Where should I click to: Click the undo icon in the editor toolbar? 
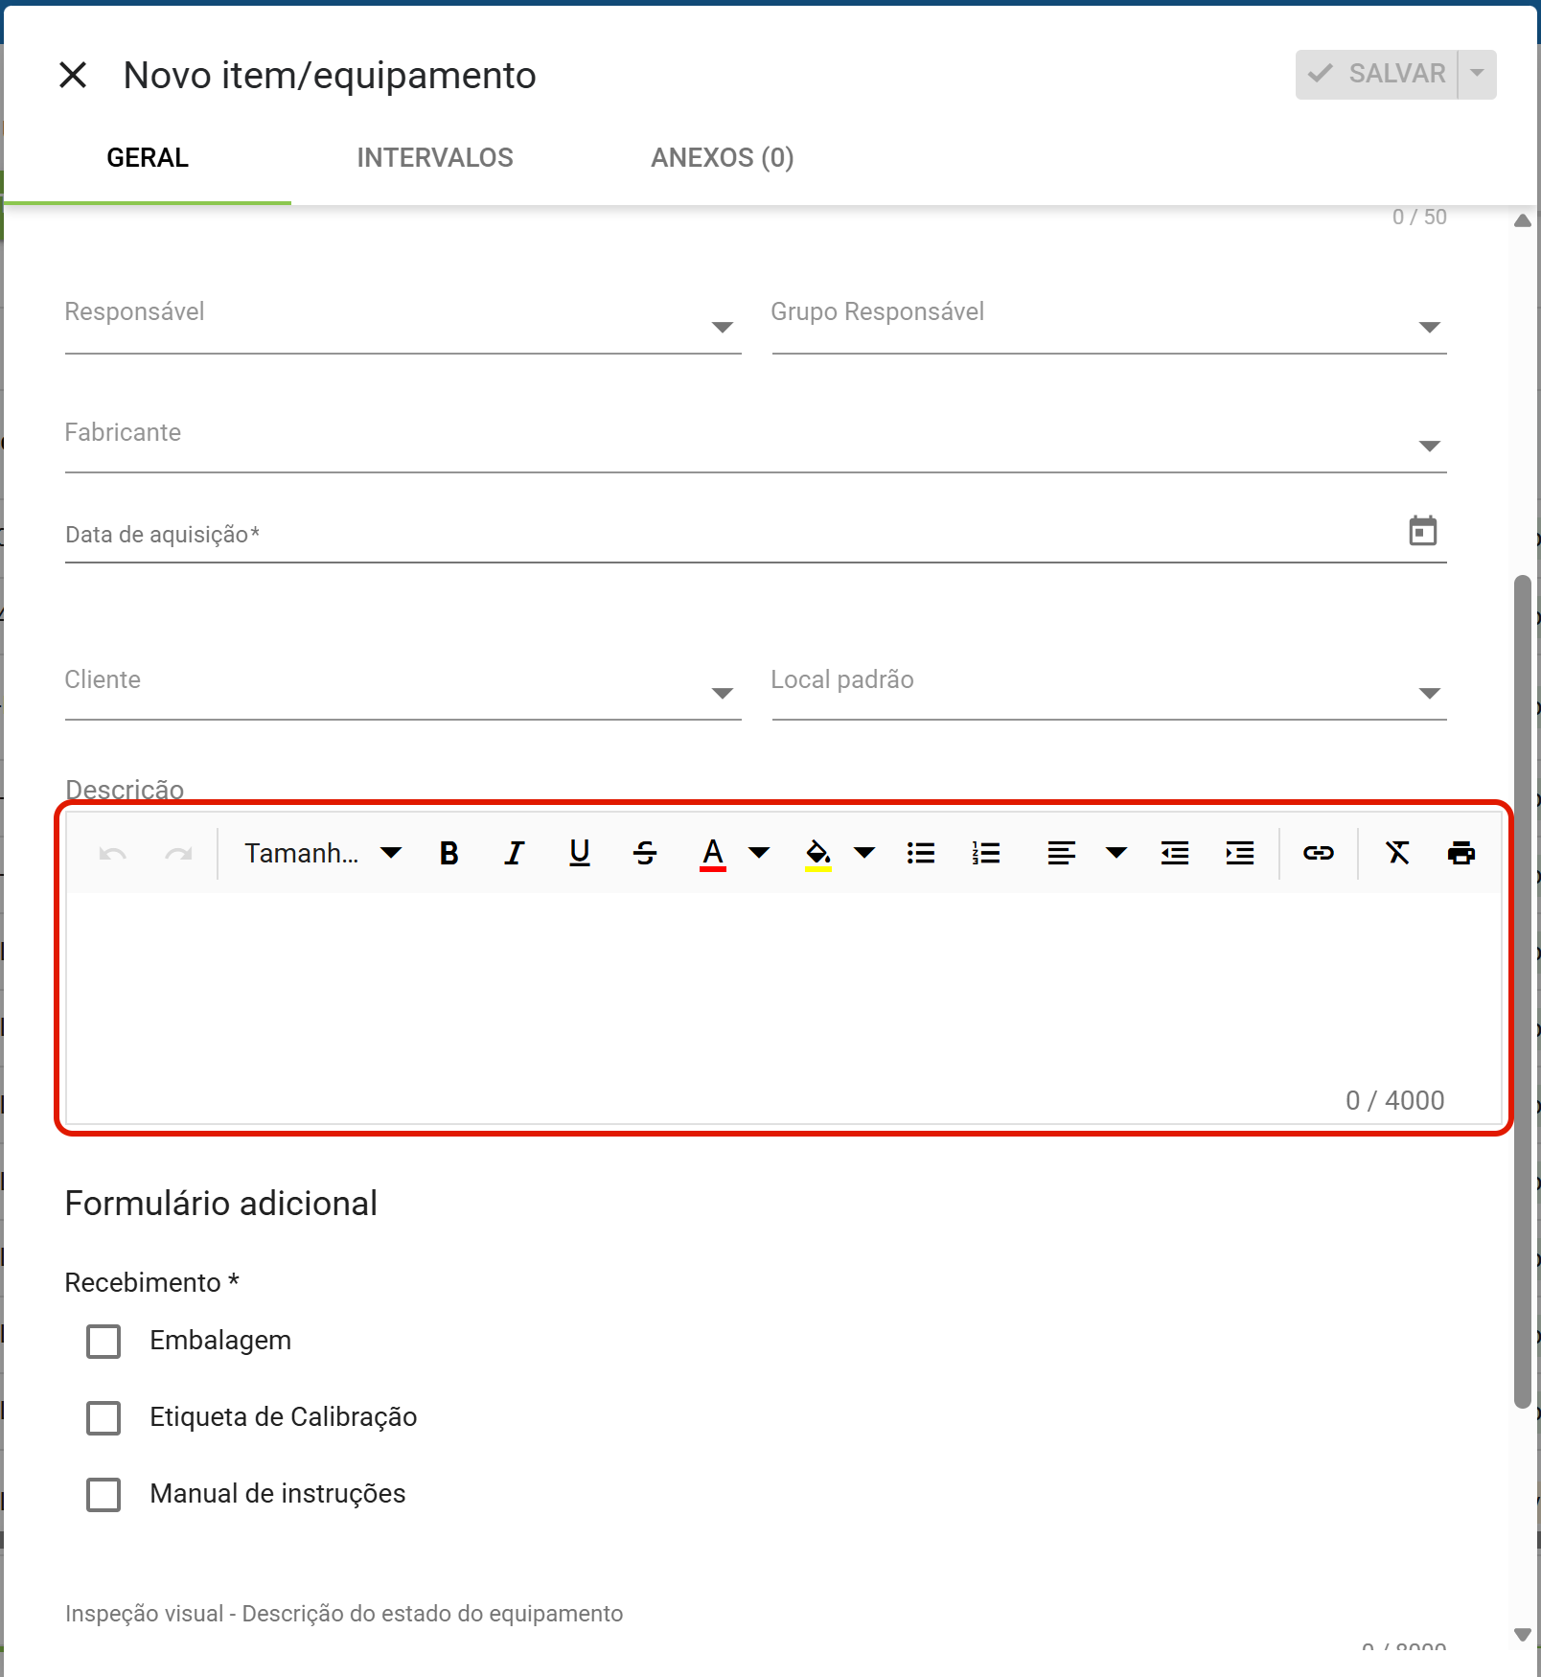(x=113, y=853)
